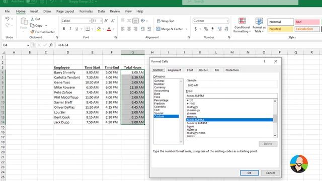Screen dimensions: 322x181
Task: Increase font size with the larger A icon
Action: (x=106, y=21)
